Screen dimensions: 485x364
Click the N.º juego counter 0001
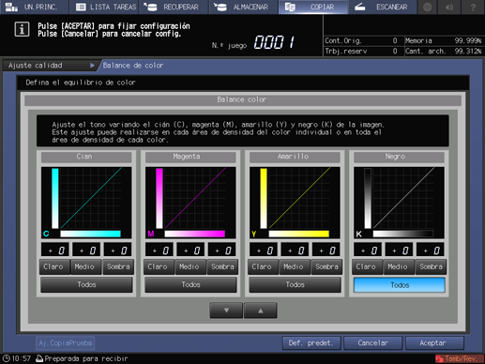(274, 42)
